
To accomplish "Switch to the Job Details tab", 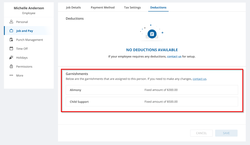I will tap(73, 7).
